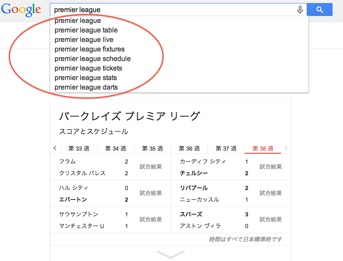
Task: Switch to the 第 33 週 tab
Action: click(x=79, y=148)
